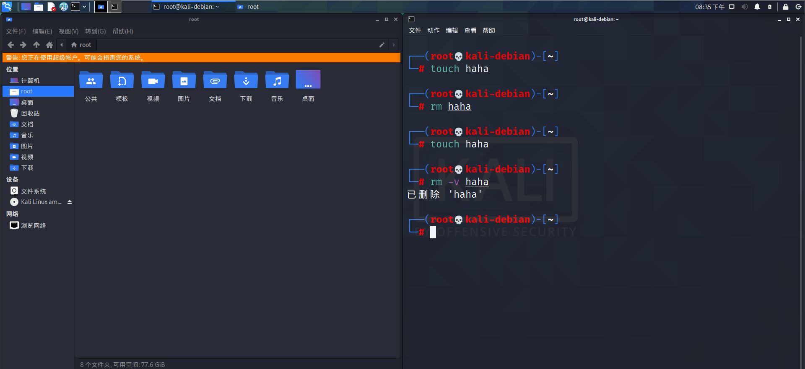Image resolution: width=805 pixels, height=369 pixels.
Task: Launch the file manager from the panel
Action: [x=39, y=7]
